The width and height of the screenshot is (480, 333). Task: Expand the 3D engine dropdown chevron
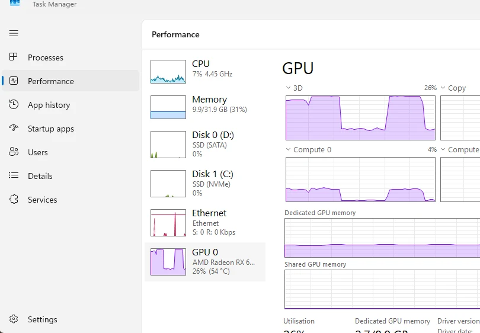[x=288, y=88]
